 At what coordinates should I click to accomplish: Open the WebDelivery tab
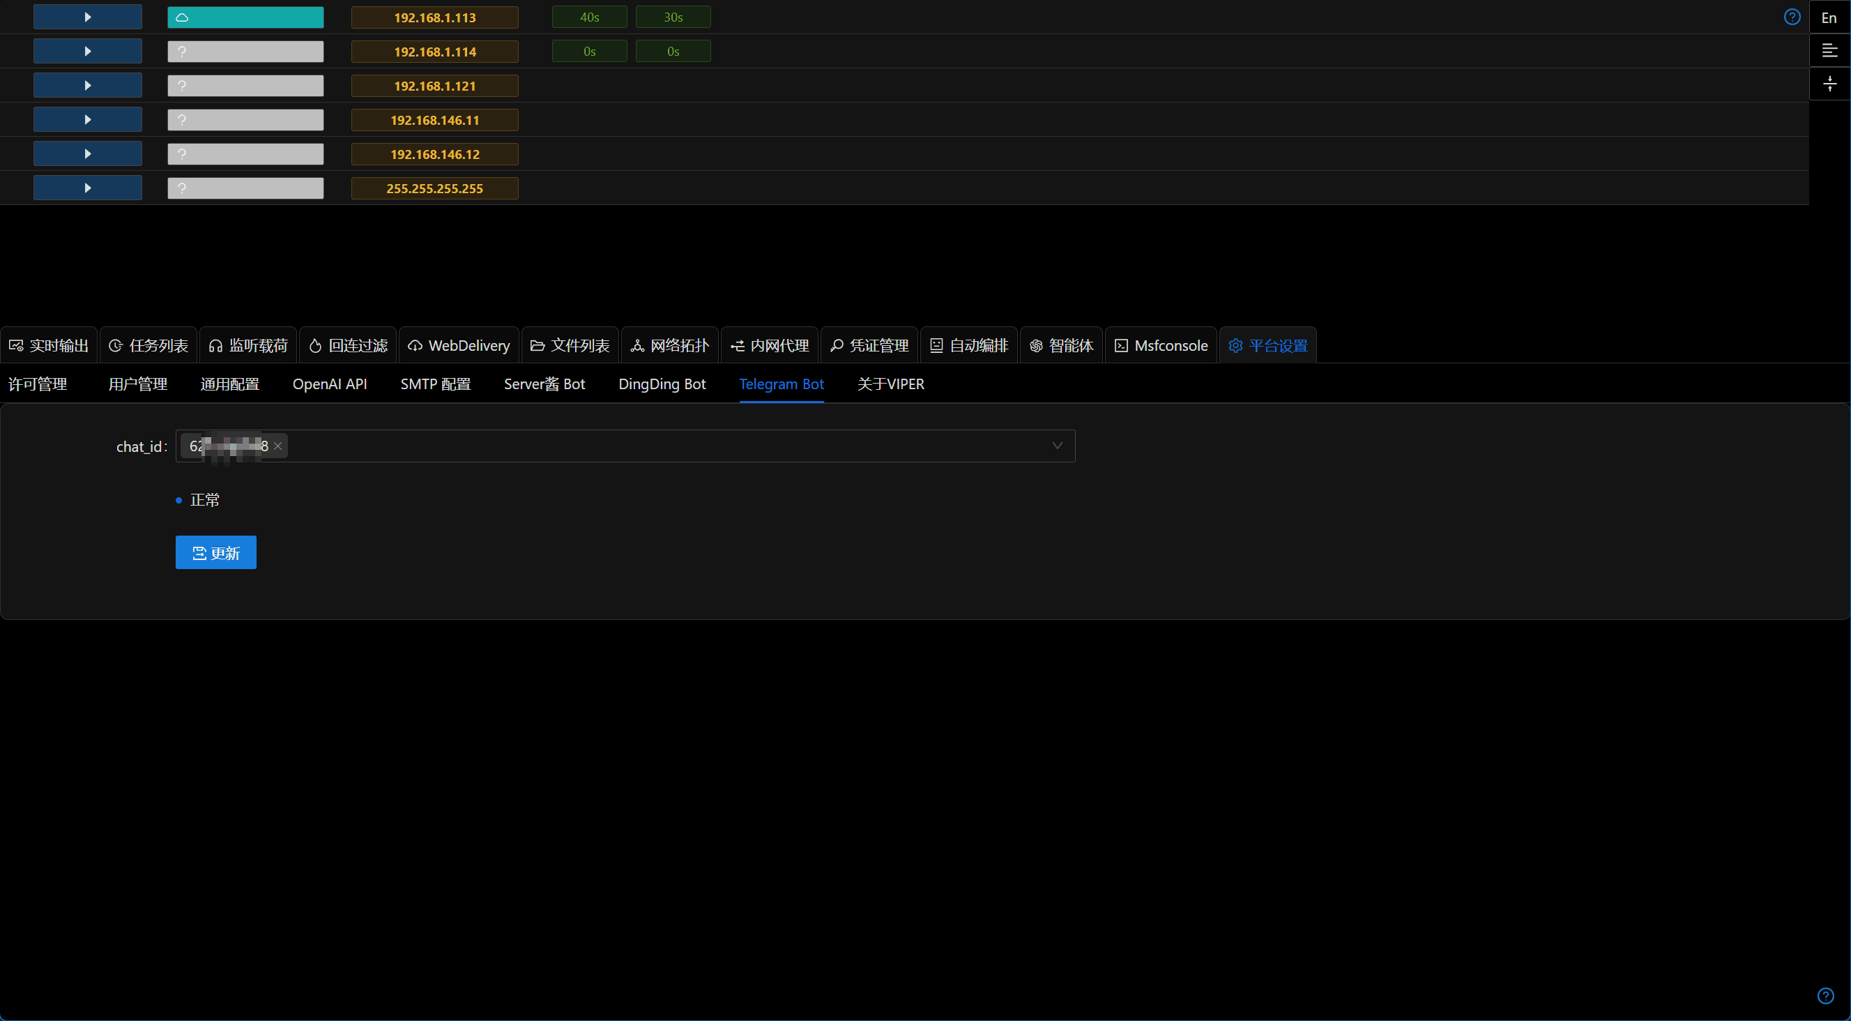pos(459,345)
